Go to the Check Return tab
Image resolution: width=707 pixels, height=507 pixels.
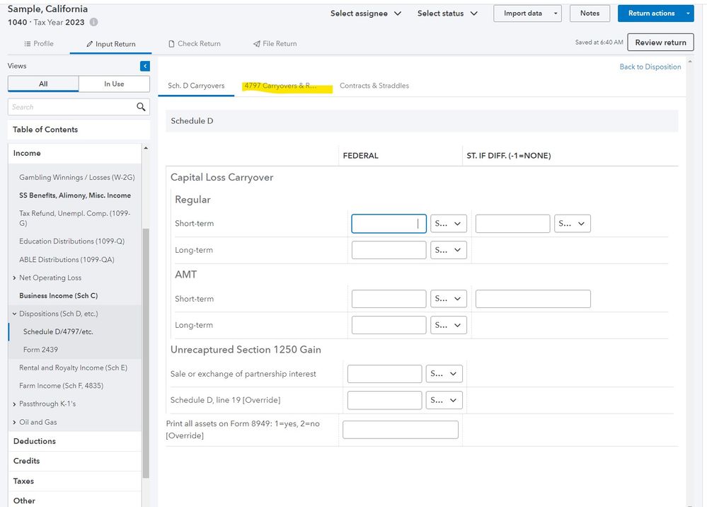point(194,44)
